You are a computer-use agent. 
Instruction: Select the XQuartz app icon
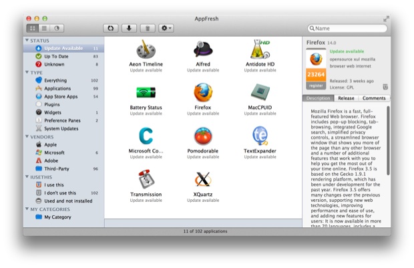pyautogui.click(x=203, y=180)
